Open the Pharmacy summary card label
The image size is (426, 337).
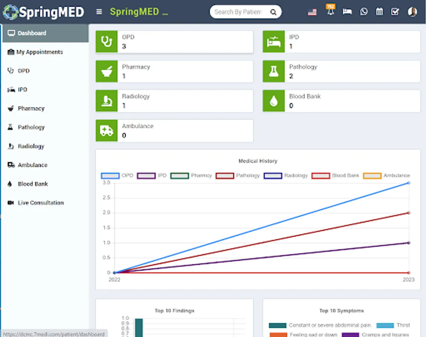point(136,67)
